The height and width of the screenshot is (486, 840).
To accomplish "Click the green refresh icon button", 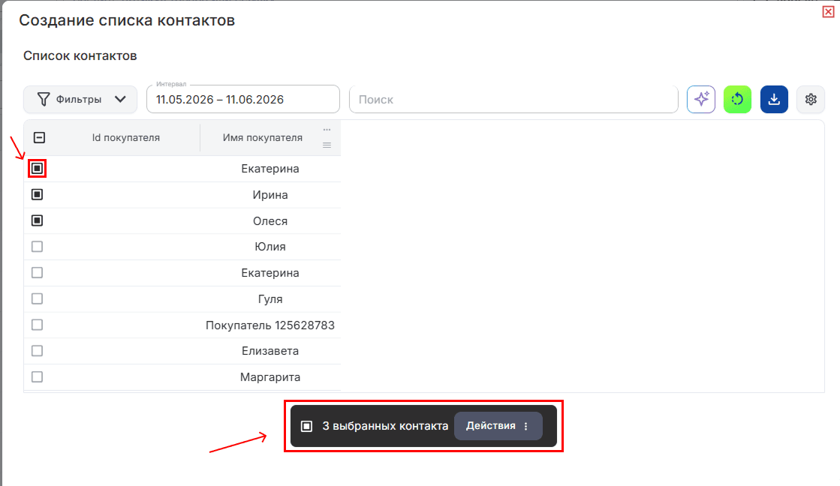I will point(737,99).
